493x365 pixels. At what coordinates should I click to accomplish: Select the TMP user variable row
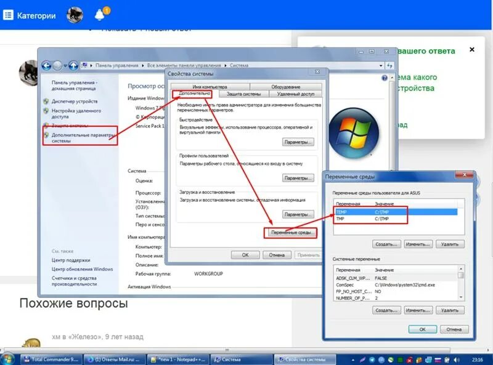click(396, 219)
